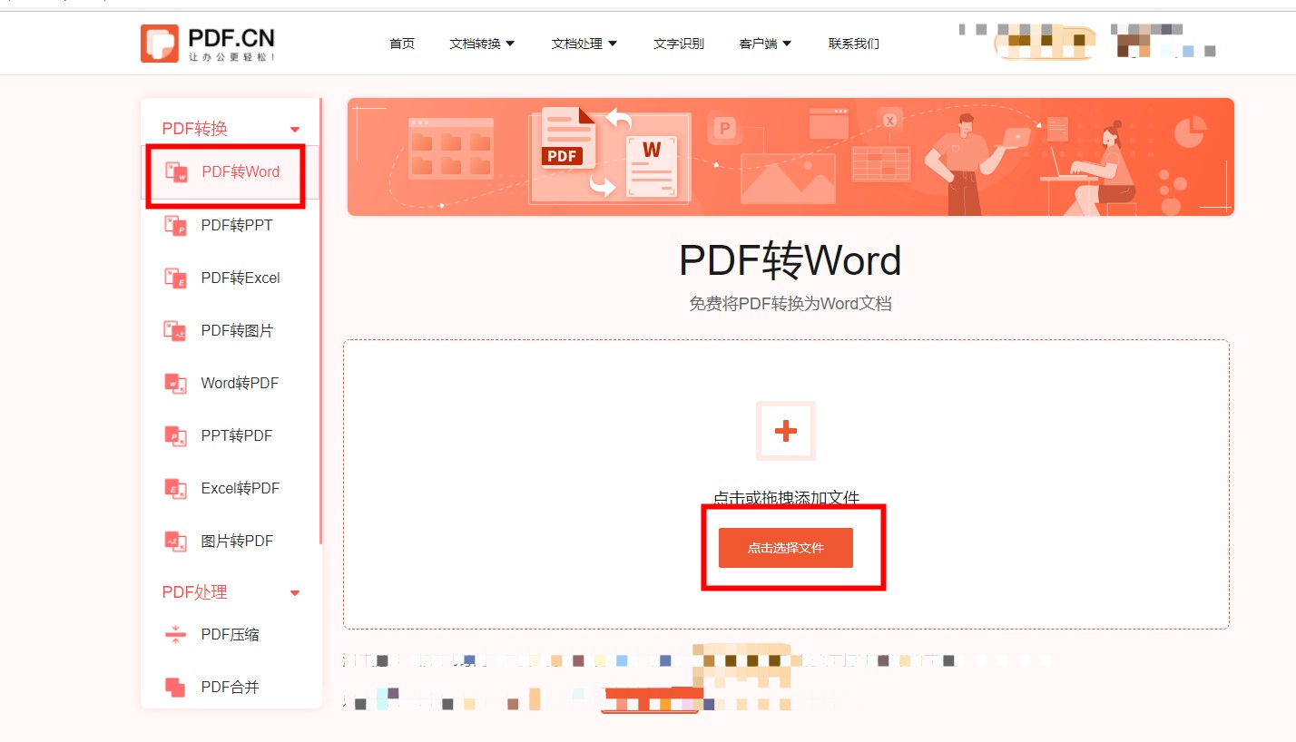Select the PDF转图片 sidebar icon

175,330
